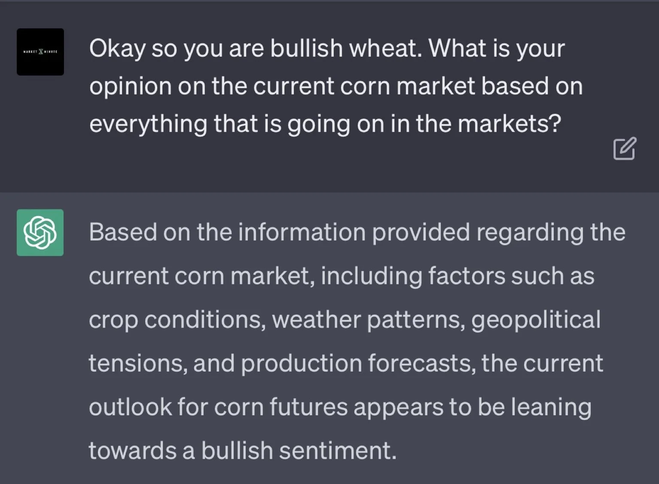This screenshot has width=659, height=484.
Task: Click the ChatGPT logo avatar
Action: click(x=40, y=232)
